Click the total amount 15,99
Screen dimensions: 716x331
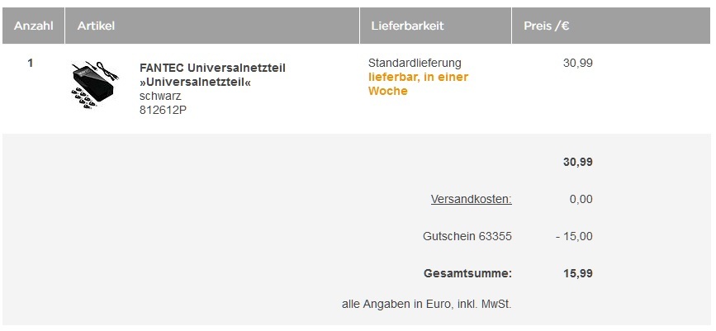(x=577, y=273)
